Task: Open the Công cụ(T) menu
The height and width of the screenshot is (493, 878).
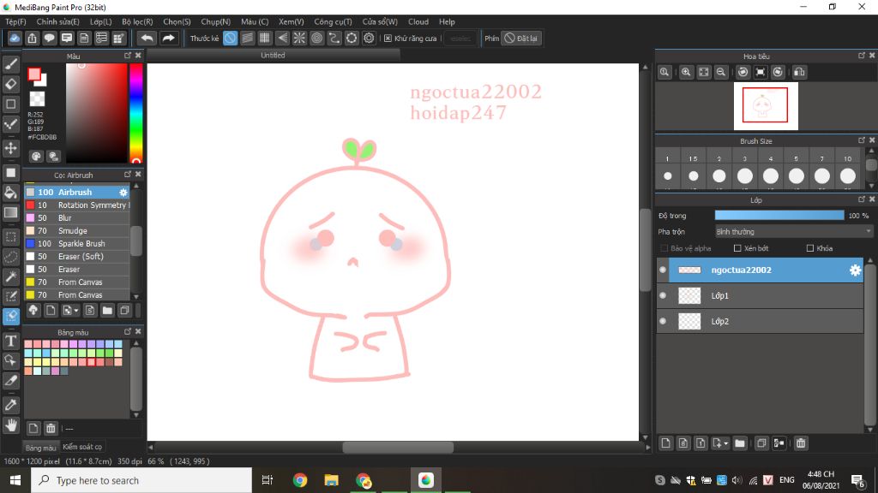Action: pos(333,21)
